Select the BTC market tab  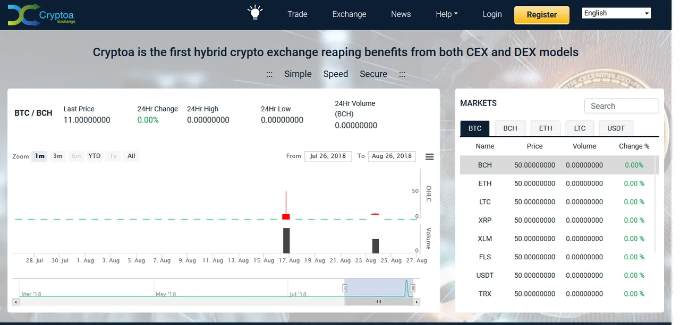point(475,128)
